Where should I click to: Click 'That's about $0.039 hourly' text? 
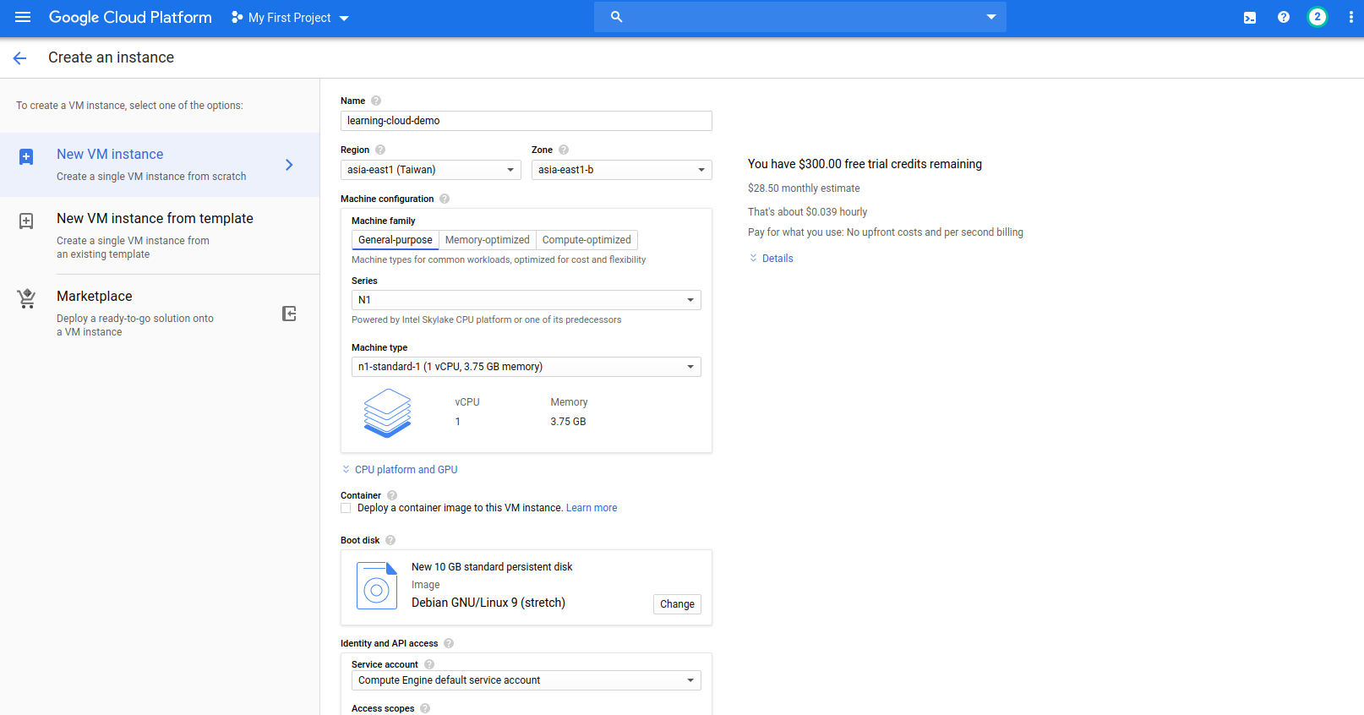[807, 212]
